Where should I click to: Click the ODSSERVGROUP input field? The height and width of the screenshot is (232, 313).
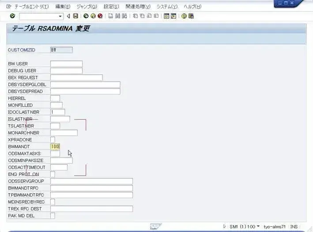pos(91,181)
